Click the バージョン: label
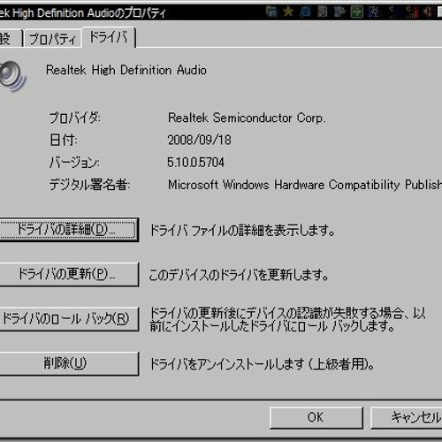This screenshot has height=442, width=442. tap(74, 163)
